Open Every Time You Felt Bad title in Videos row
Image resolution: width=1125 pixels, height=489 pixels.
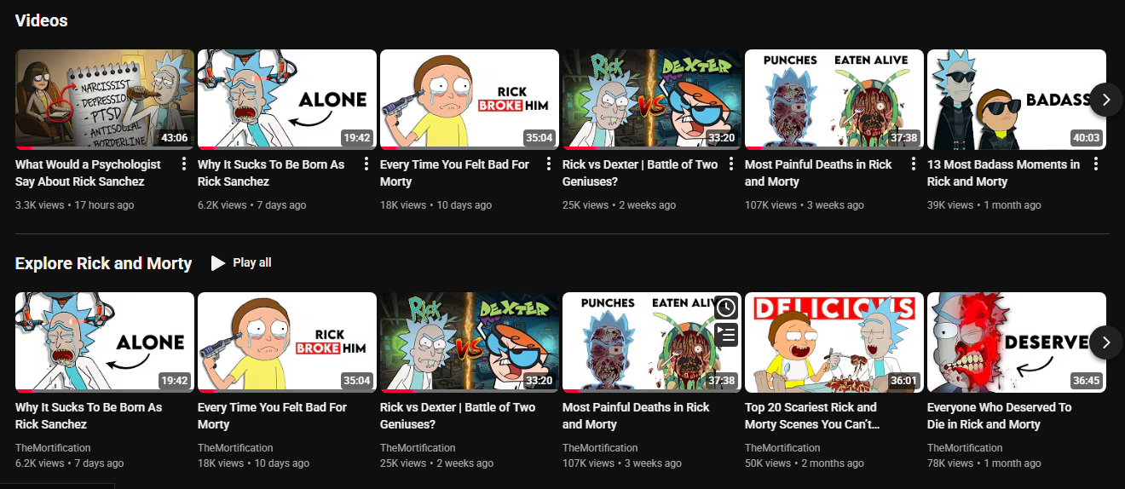tap(454, 173)
